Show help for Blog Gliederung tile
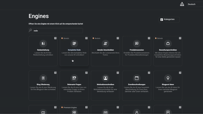Viewport: 203px width, 114px height. [55, 73]
